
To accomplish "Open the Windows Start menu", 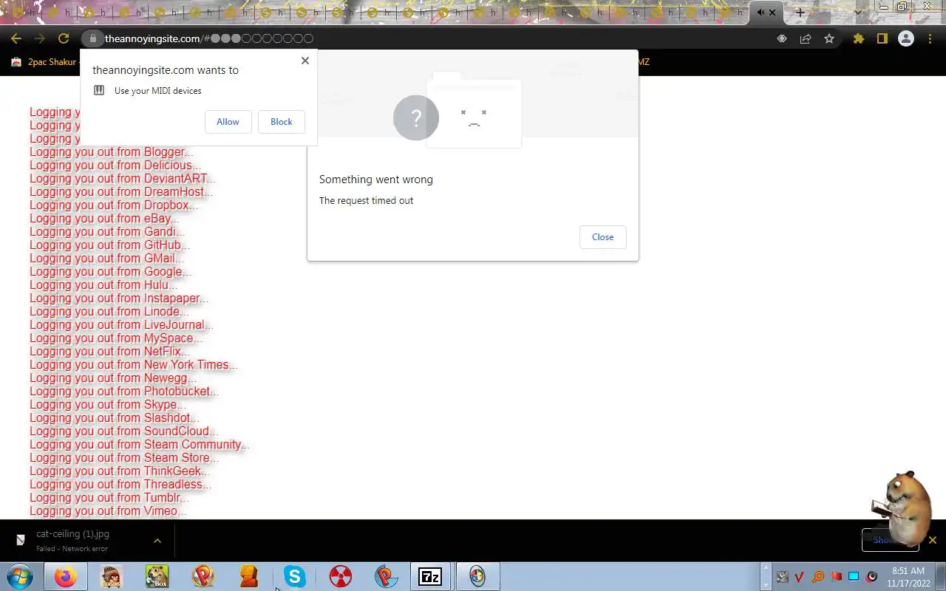I will coord(21,576).
